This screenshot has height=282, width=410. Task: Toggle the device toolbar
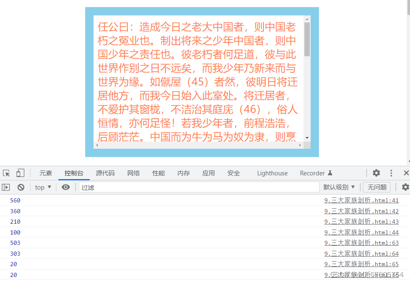(20, 173)
